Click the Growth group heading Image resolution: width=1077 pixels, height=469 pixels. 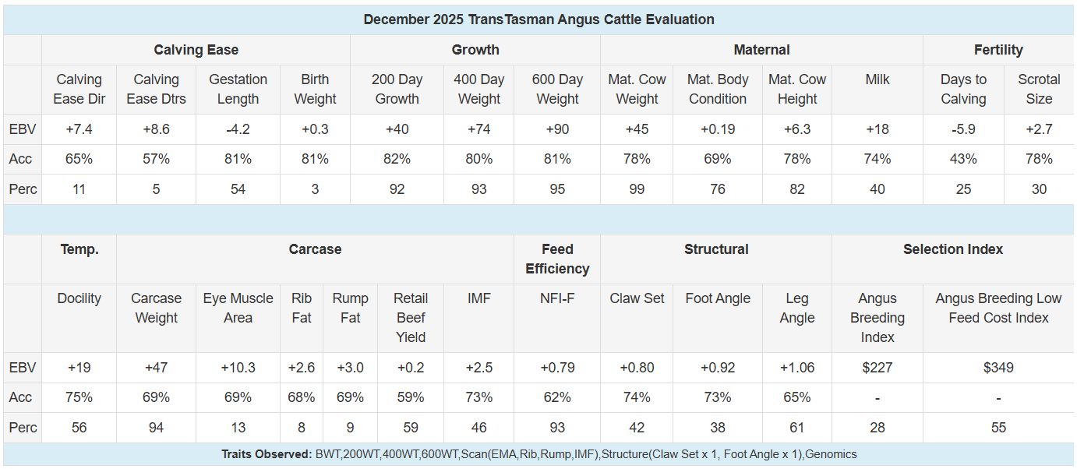coord(475,50)
